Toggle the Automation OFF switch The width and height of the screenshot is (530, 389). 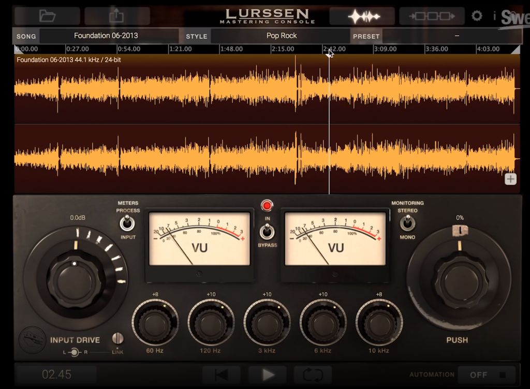[487, 375]
